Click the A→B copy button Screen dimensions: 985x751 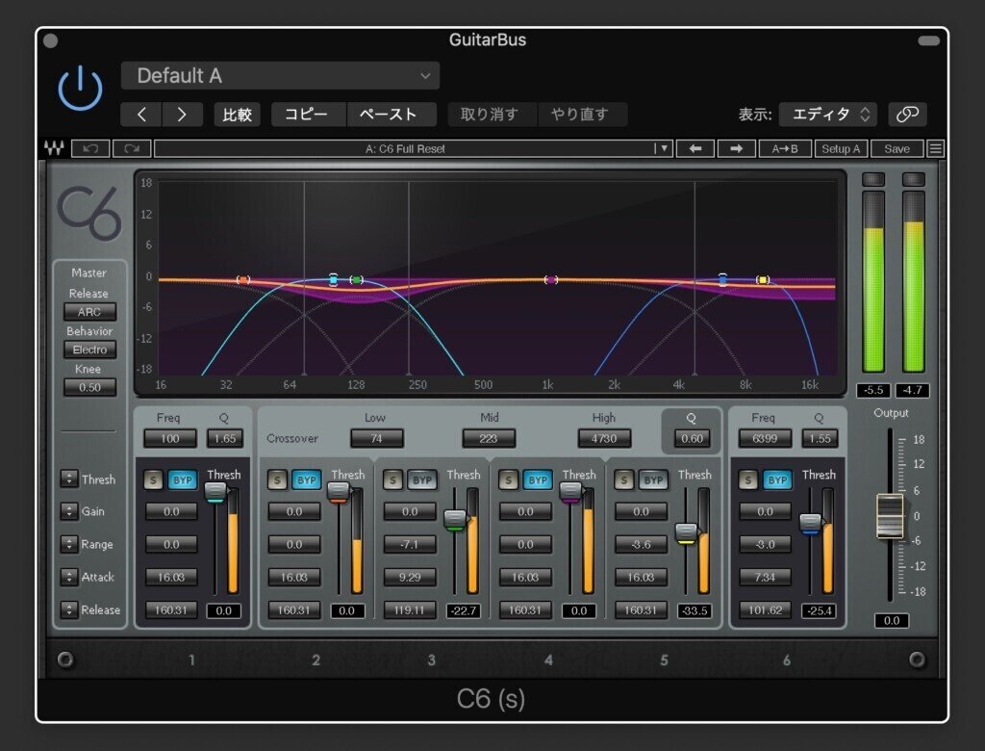pos(785,148)
